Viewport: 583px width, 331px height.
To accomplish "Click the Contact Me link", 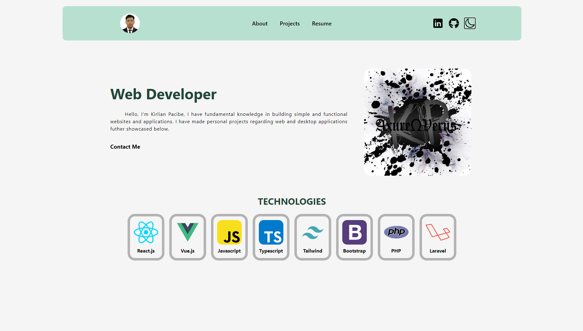I will tap(125, 147).
